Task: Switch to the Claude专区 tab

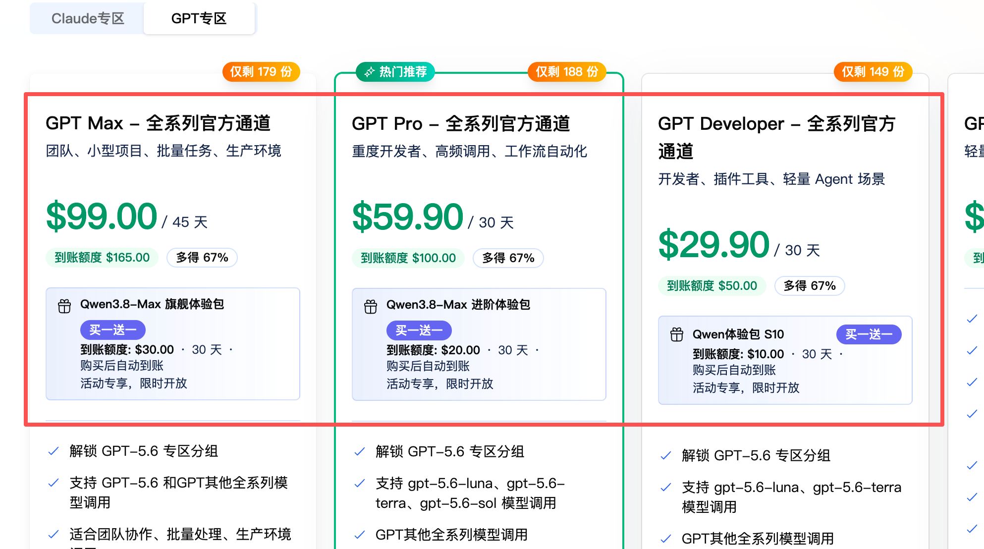Action: click(x=88, y=18)
